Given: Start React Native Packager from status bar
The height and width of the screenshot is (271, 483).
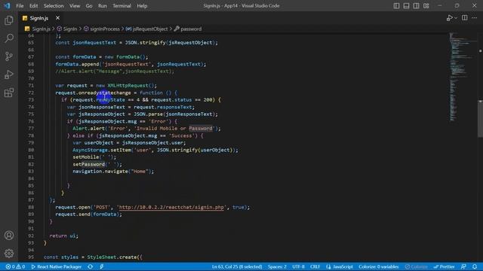Looking at the screenshot, I should pyautogui.click(x=57, y=266).
